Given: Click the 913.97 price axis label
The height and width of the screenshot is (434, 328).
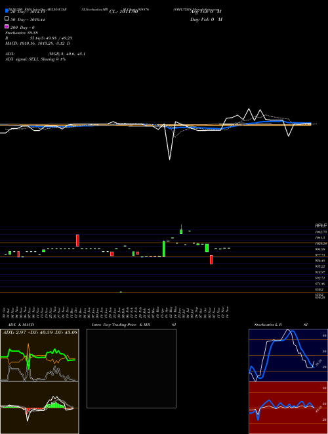Looking at the screenshot, I should (321, 272).
